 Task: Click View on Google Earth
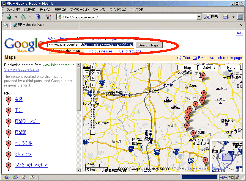21,69
